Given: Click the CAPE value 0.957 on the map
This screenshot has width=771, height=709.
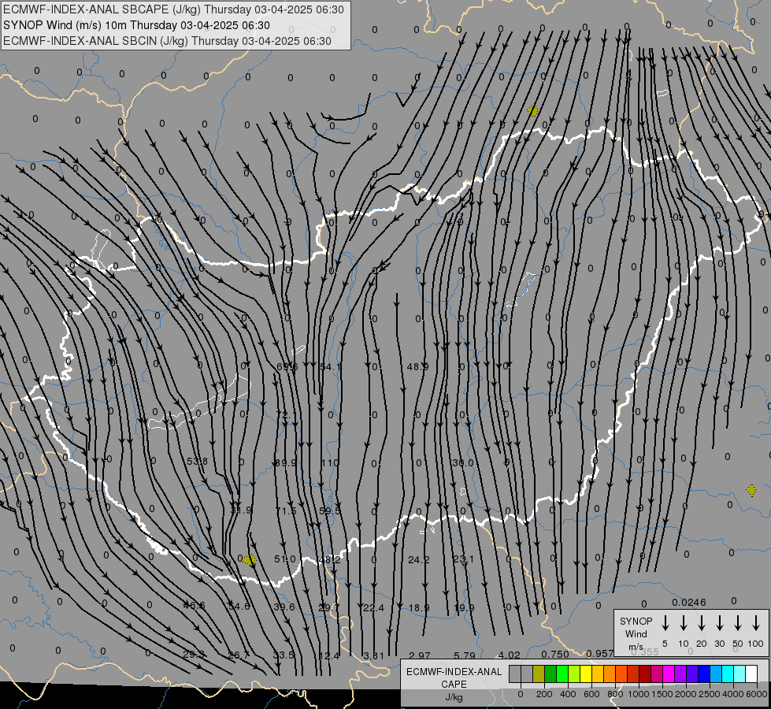Looking at the screenshot, I should (600, 653).
